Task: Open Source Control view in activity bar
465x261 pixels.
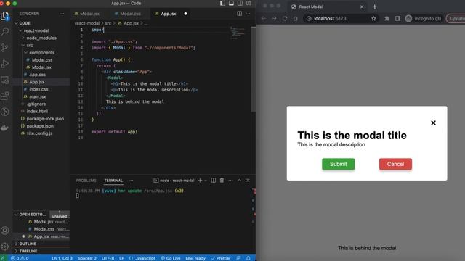Action: [x=5, y=47]
